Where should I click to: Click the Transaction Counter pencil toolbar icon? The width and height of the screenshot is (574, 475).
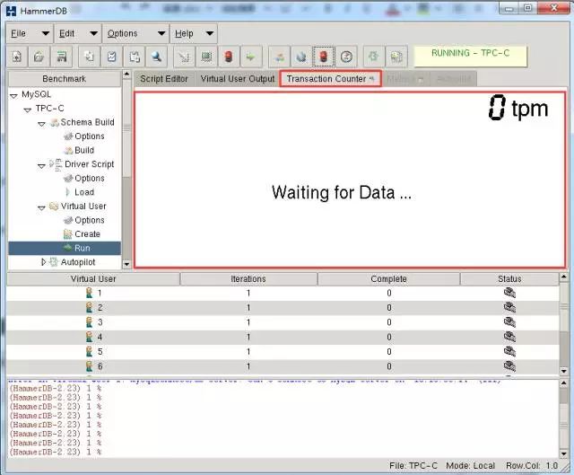(301, 57)
